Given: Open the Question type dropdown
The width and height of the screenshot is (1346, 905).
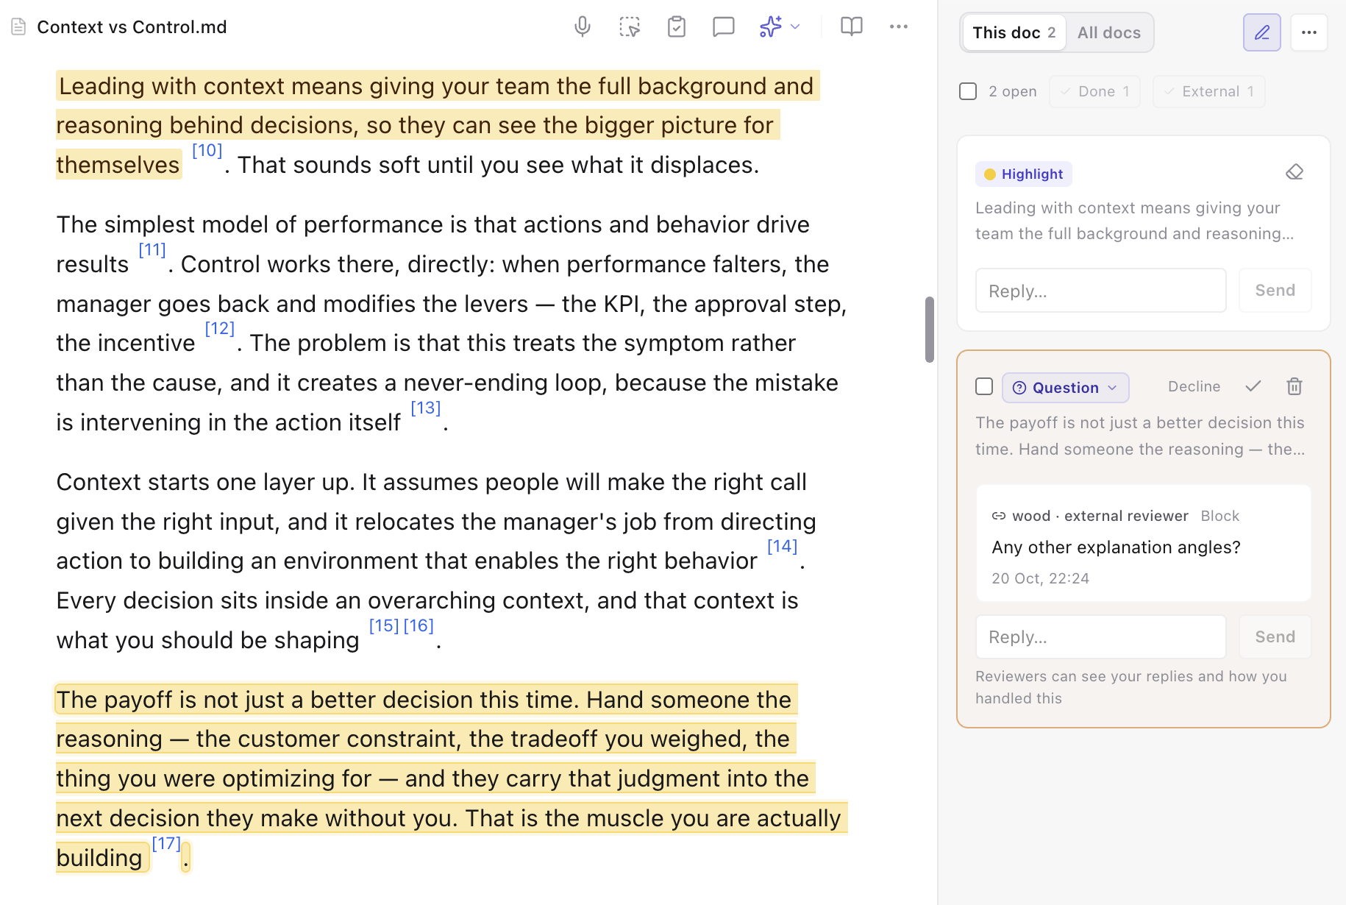Looking at the screenshot, I should tap(1065, 388).
